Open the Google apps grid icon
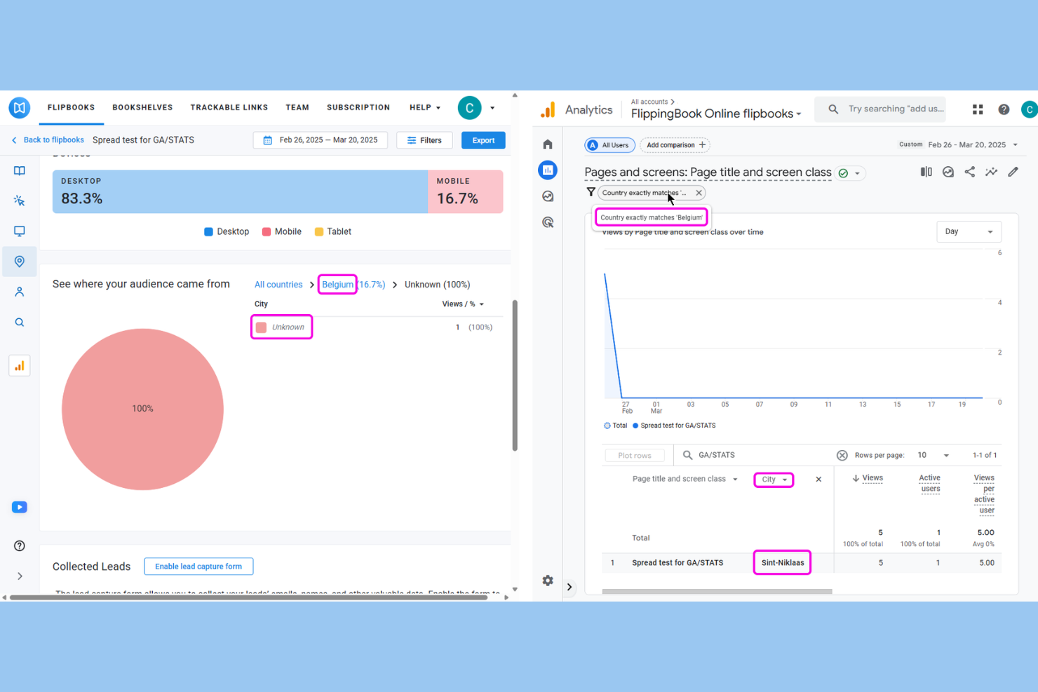The width and height of the screenshot is (1038, 692). [x=978, y=109]
